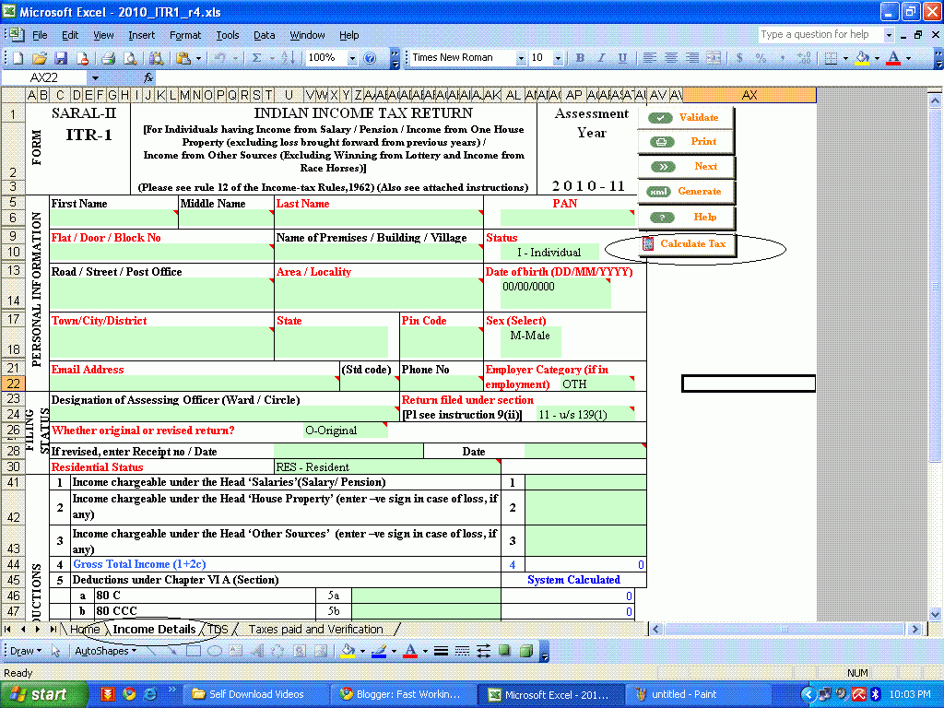This screenshot has height=708, width=944.
Task: Open the Format menu
Action: pos(184,35)
